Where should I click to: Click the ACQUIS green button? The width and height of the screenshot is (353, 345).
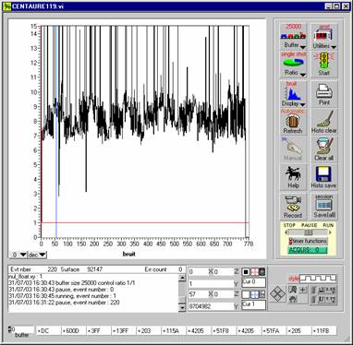308,250
